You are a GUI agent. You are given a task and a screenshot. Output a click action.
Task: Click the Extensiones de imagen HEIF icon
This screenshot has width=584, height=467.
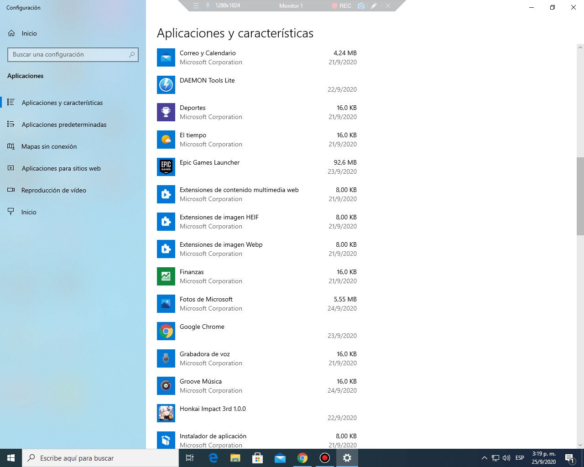tap(166, 222)
